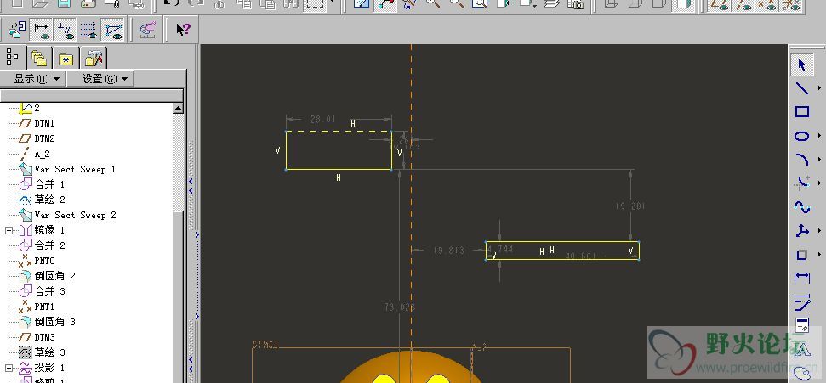Click the Layers icon in top toolbar
826x383 pixels.
551,4
